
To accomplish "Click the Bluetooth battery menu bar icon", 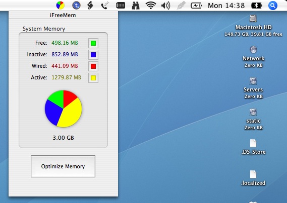I will click(x=256, y=6).
